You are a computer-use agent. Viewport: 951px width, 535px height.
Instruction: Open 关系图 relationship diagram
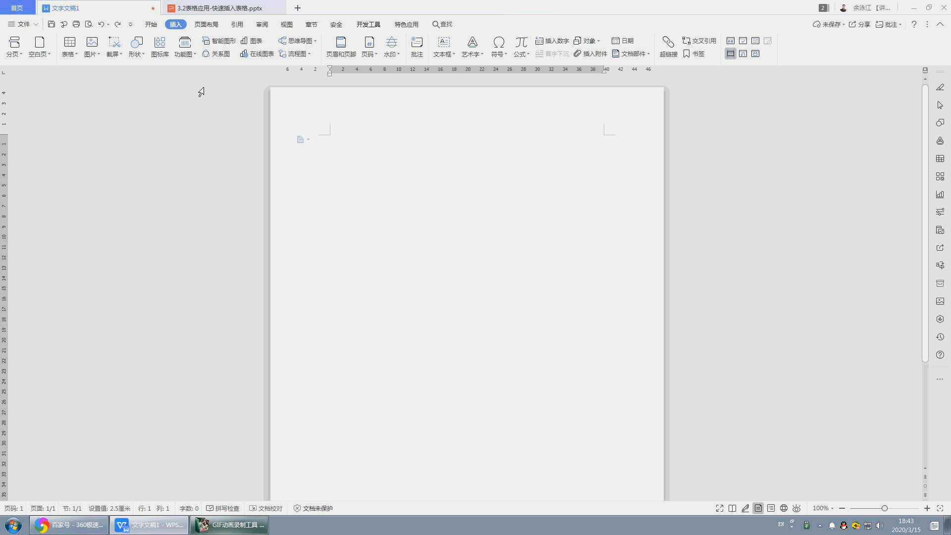click(x=216, y=53)
